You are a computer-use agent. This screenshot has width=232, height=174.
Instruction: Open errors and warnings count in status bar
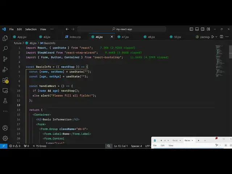pos(14,146)
